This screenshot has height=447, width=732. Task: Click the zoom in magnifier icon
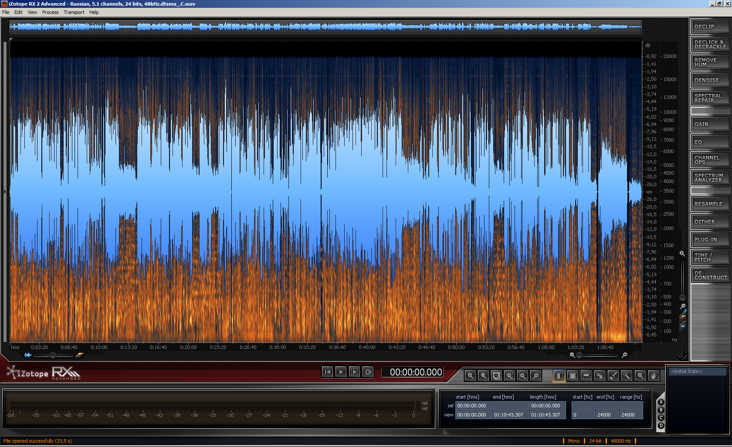[470, 376]
